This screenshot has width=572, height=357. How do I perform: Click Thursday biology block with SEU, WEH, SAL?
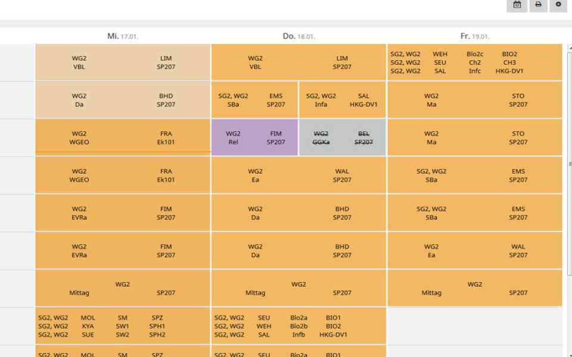[x=299, y=326]
